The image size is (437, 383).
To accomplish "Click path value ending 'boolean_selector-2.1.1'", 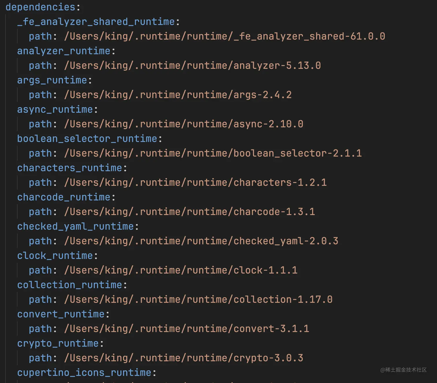I will pos(213,153).
